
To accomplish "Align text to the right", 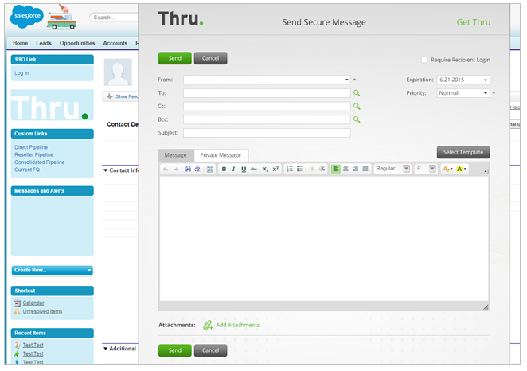I will 356,169.
